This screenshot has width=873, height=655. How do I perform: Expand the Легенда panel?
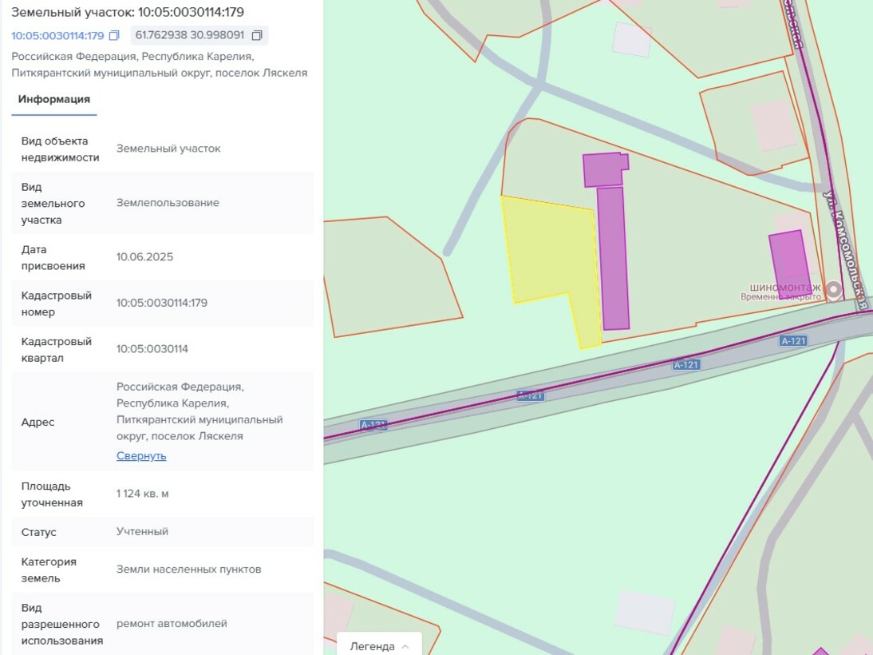pyautogui.click(x=372, y=646)
